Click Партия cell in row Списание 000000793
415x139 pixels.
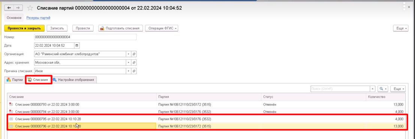coord(209,104)
